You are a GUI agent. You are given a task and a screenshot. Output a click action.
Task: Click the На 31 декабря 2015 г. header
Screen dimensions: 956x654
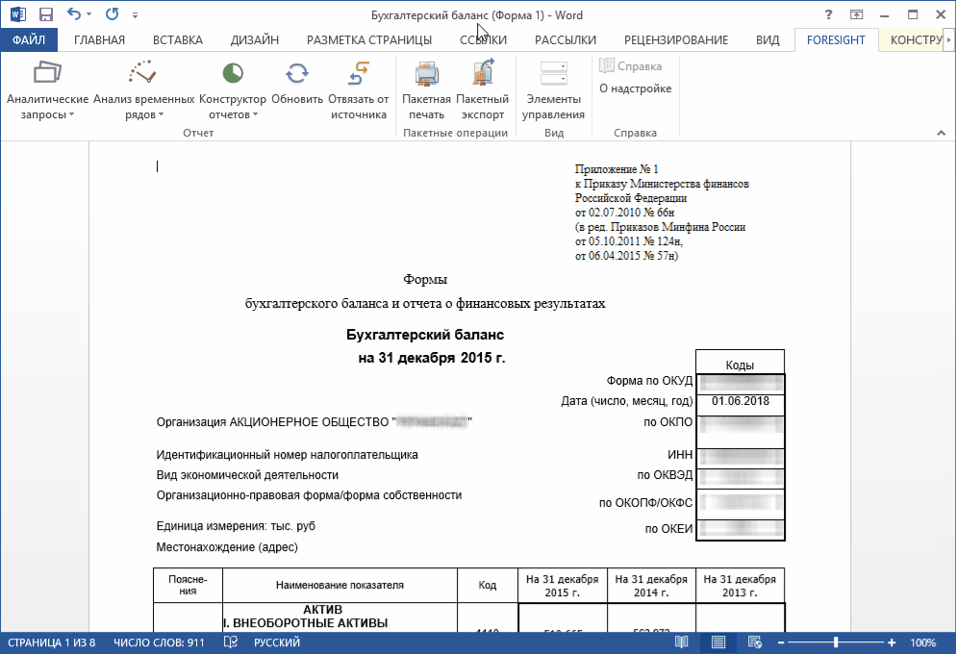click(562, 585)
